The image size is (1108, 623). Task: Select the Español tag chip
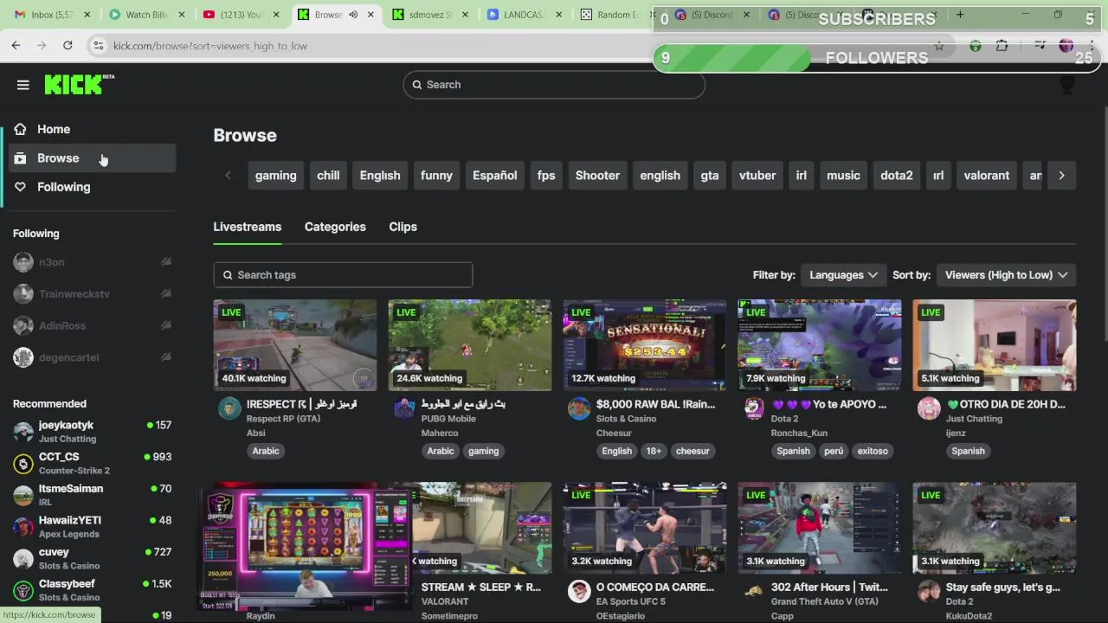tap(494, 176)
